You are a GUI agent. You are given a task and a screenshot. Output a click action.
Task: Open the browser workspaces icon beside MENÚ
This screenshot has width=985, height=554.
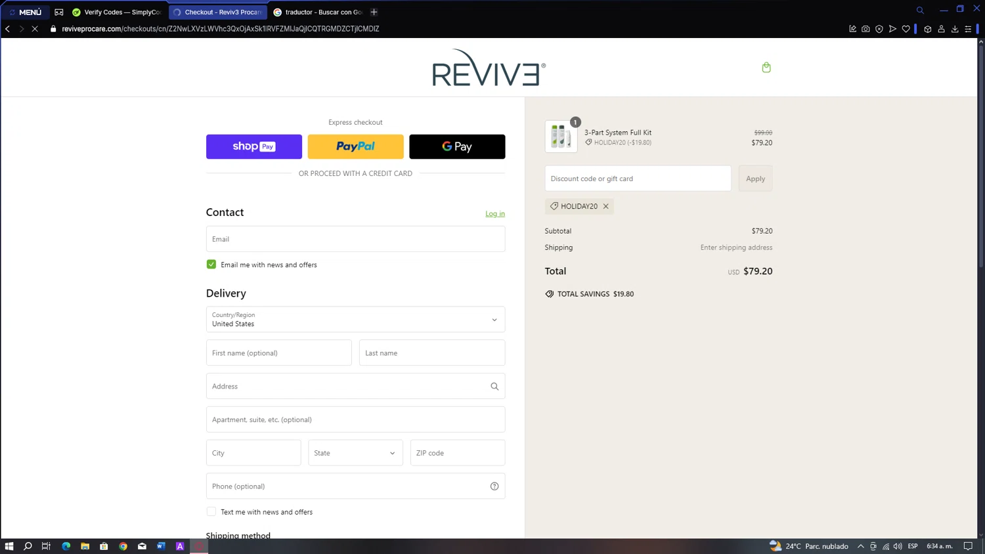click(x=58, y=12)
